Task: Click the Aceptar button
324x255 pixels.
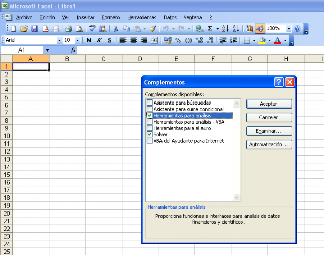Action: (x=269, y=104)
